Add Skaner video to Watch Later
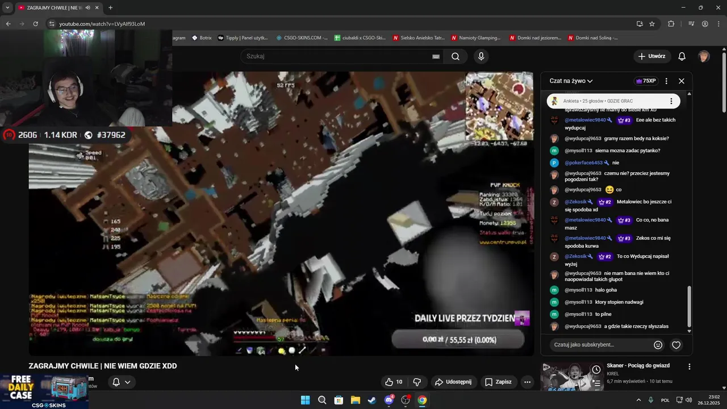The width and height of the screenshot is (727, 409). tap(596, 370)
